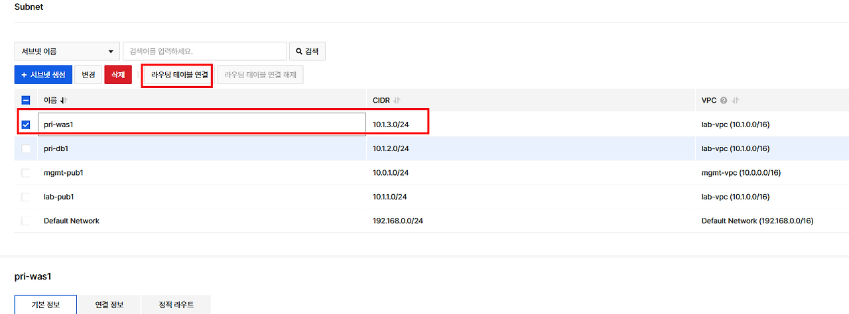Click the 이름 column header label
This screenshot has width=849, height=314.
[50, 100]
